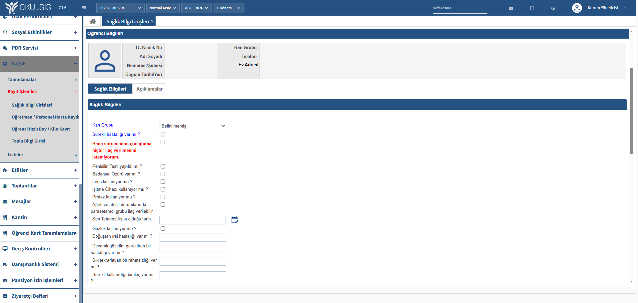
Task: Click the Hızlı Arama search field
Action: point(459,8)
